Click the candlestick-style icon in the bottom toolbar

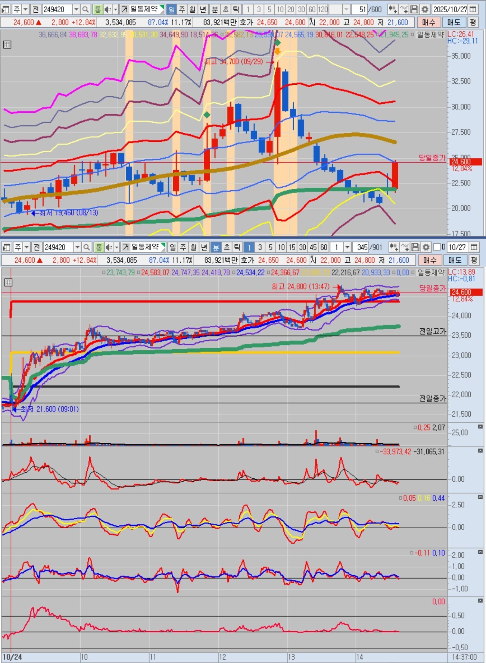(x=393, y=247)
